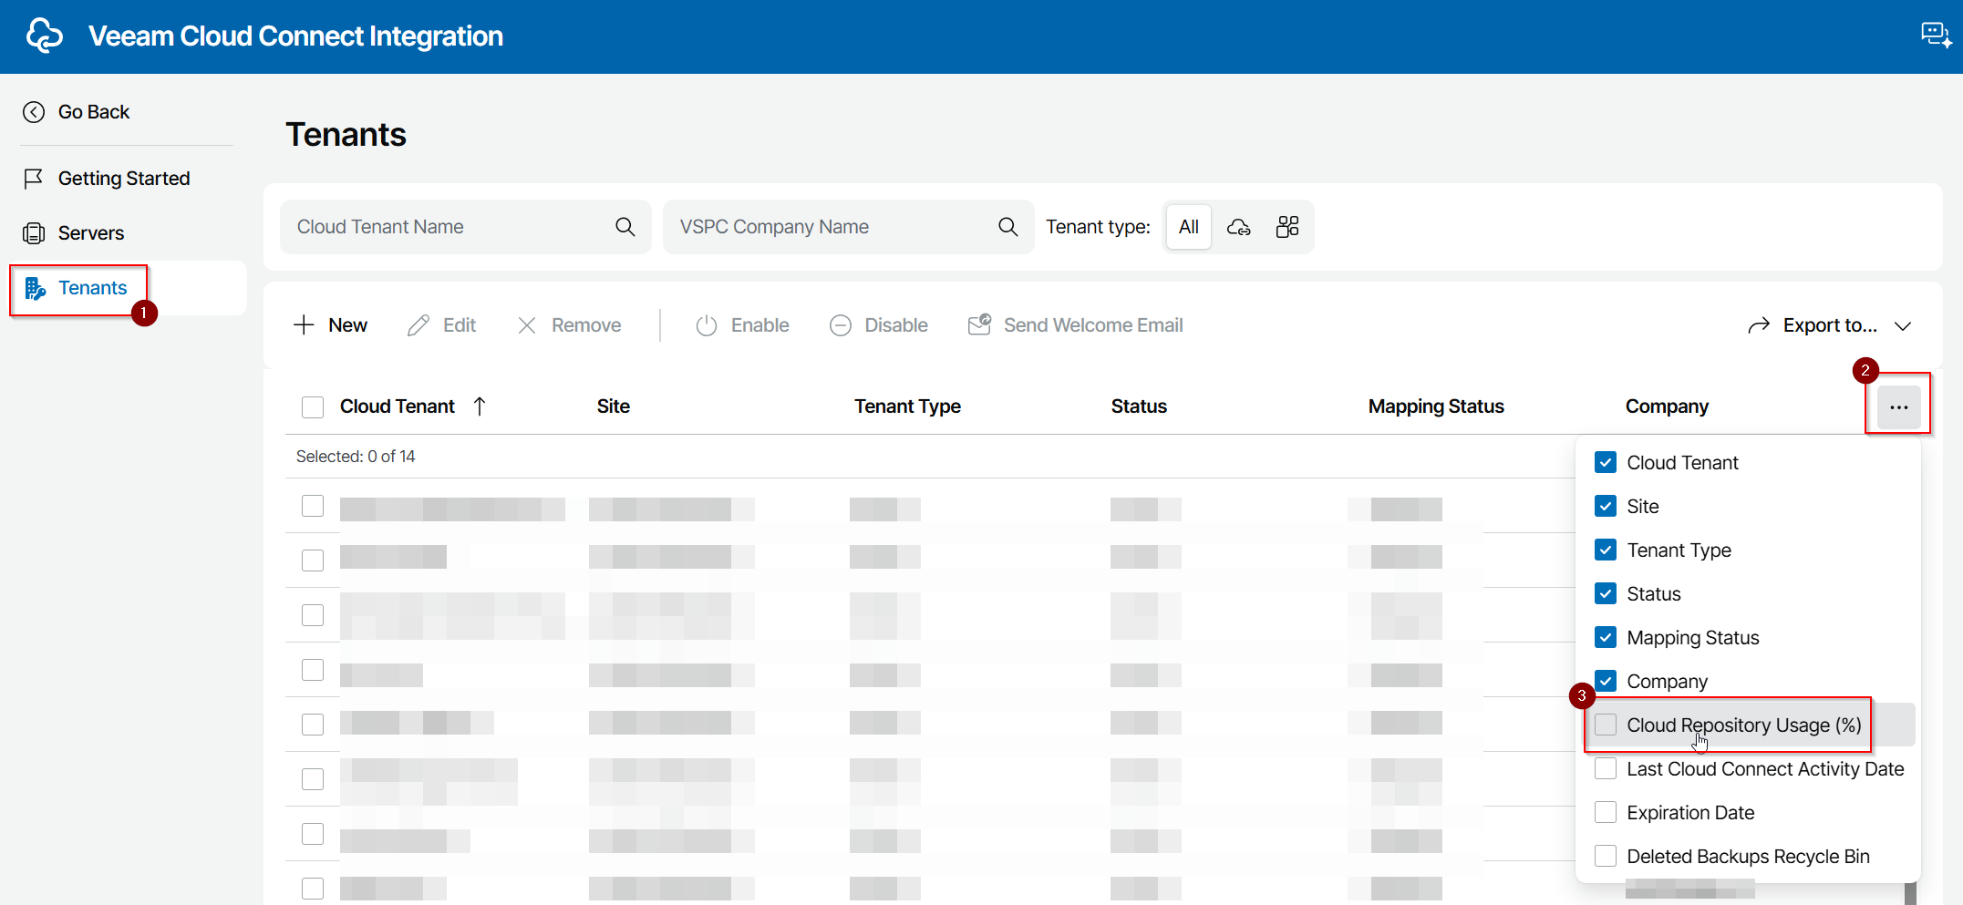1963x905 pixels.
Task: Click the Cloud Tenant Name search magnifier
Action: [x=625, y=227]
